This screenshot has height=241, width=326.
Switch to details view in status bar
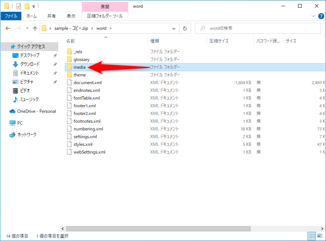pyautogui.click(x=312, y=236)
